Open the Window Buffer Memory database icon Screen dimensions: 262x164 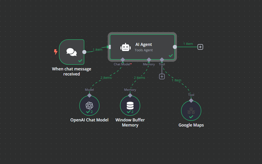(130, 105)
